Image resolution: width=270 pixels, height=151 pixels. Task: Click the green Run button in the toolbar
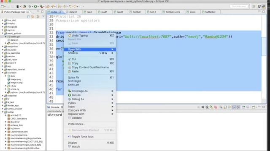pyautogui.click(x=35, y=6)
